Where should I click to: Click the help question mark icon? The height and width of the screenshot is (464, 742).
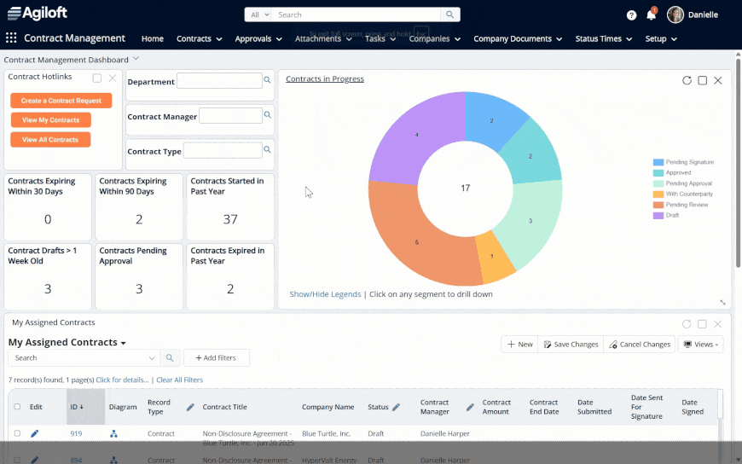[x=631, y=15]
